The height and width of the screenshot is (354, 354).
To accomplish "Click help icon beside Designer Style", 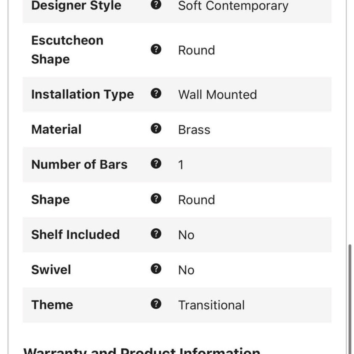I will [x=156, y=4].
